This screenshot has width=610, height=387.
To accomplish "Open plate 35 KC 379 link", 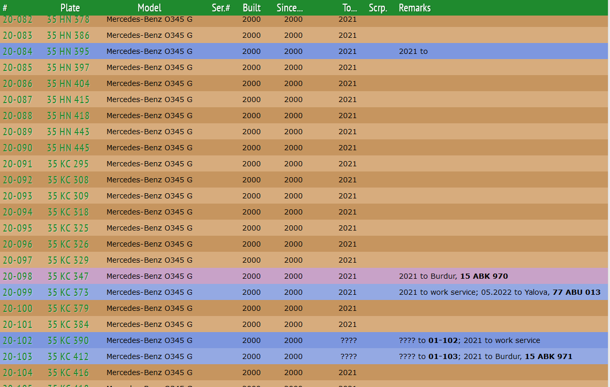I will coord(68,308).
